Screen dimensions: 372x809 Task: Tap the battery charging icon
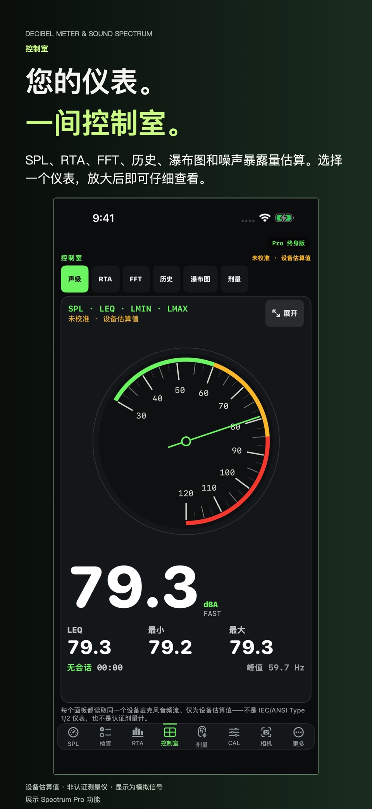[x=284, y=218]
